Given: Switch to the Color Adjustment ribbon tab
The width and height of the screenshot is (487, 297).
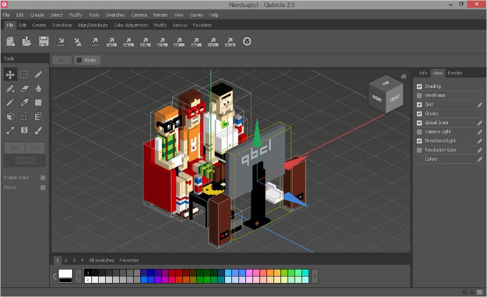Looking at the screenshot, I should pos(131,25).
